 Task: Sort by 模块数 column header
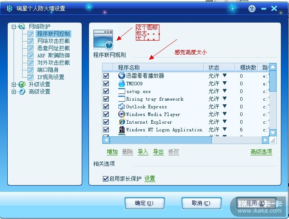pos(246,67)
